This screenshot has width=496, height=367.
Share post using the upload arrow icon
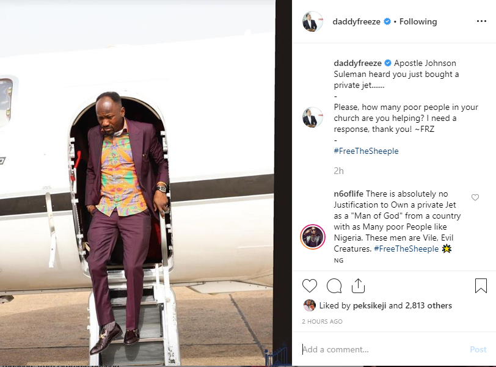coord(358,286)
